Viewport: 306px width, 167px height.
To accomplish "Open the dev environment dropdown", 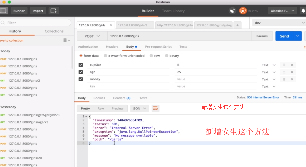I will (279, 23).
